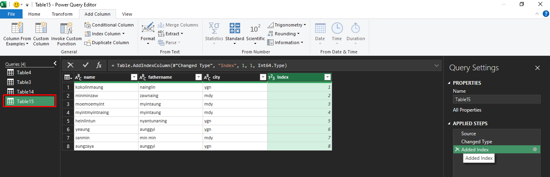The width and height of the screenshot is (550, 177).
Task: Open Added Index step settings gear
Action: [535, 149]
